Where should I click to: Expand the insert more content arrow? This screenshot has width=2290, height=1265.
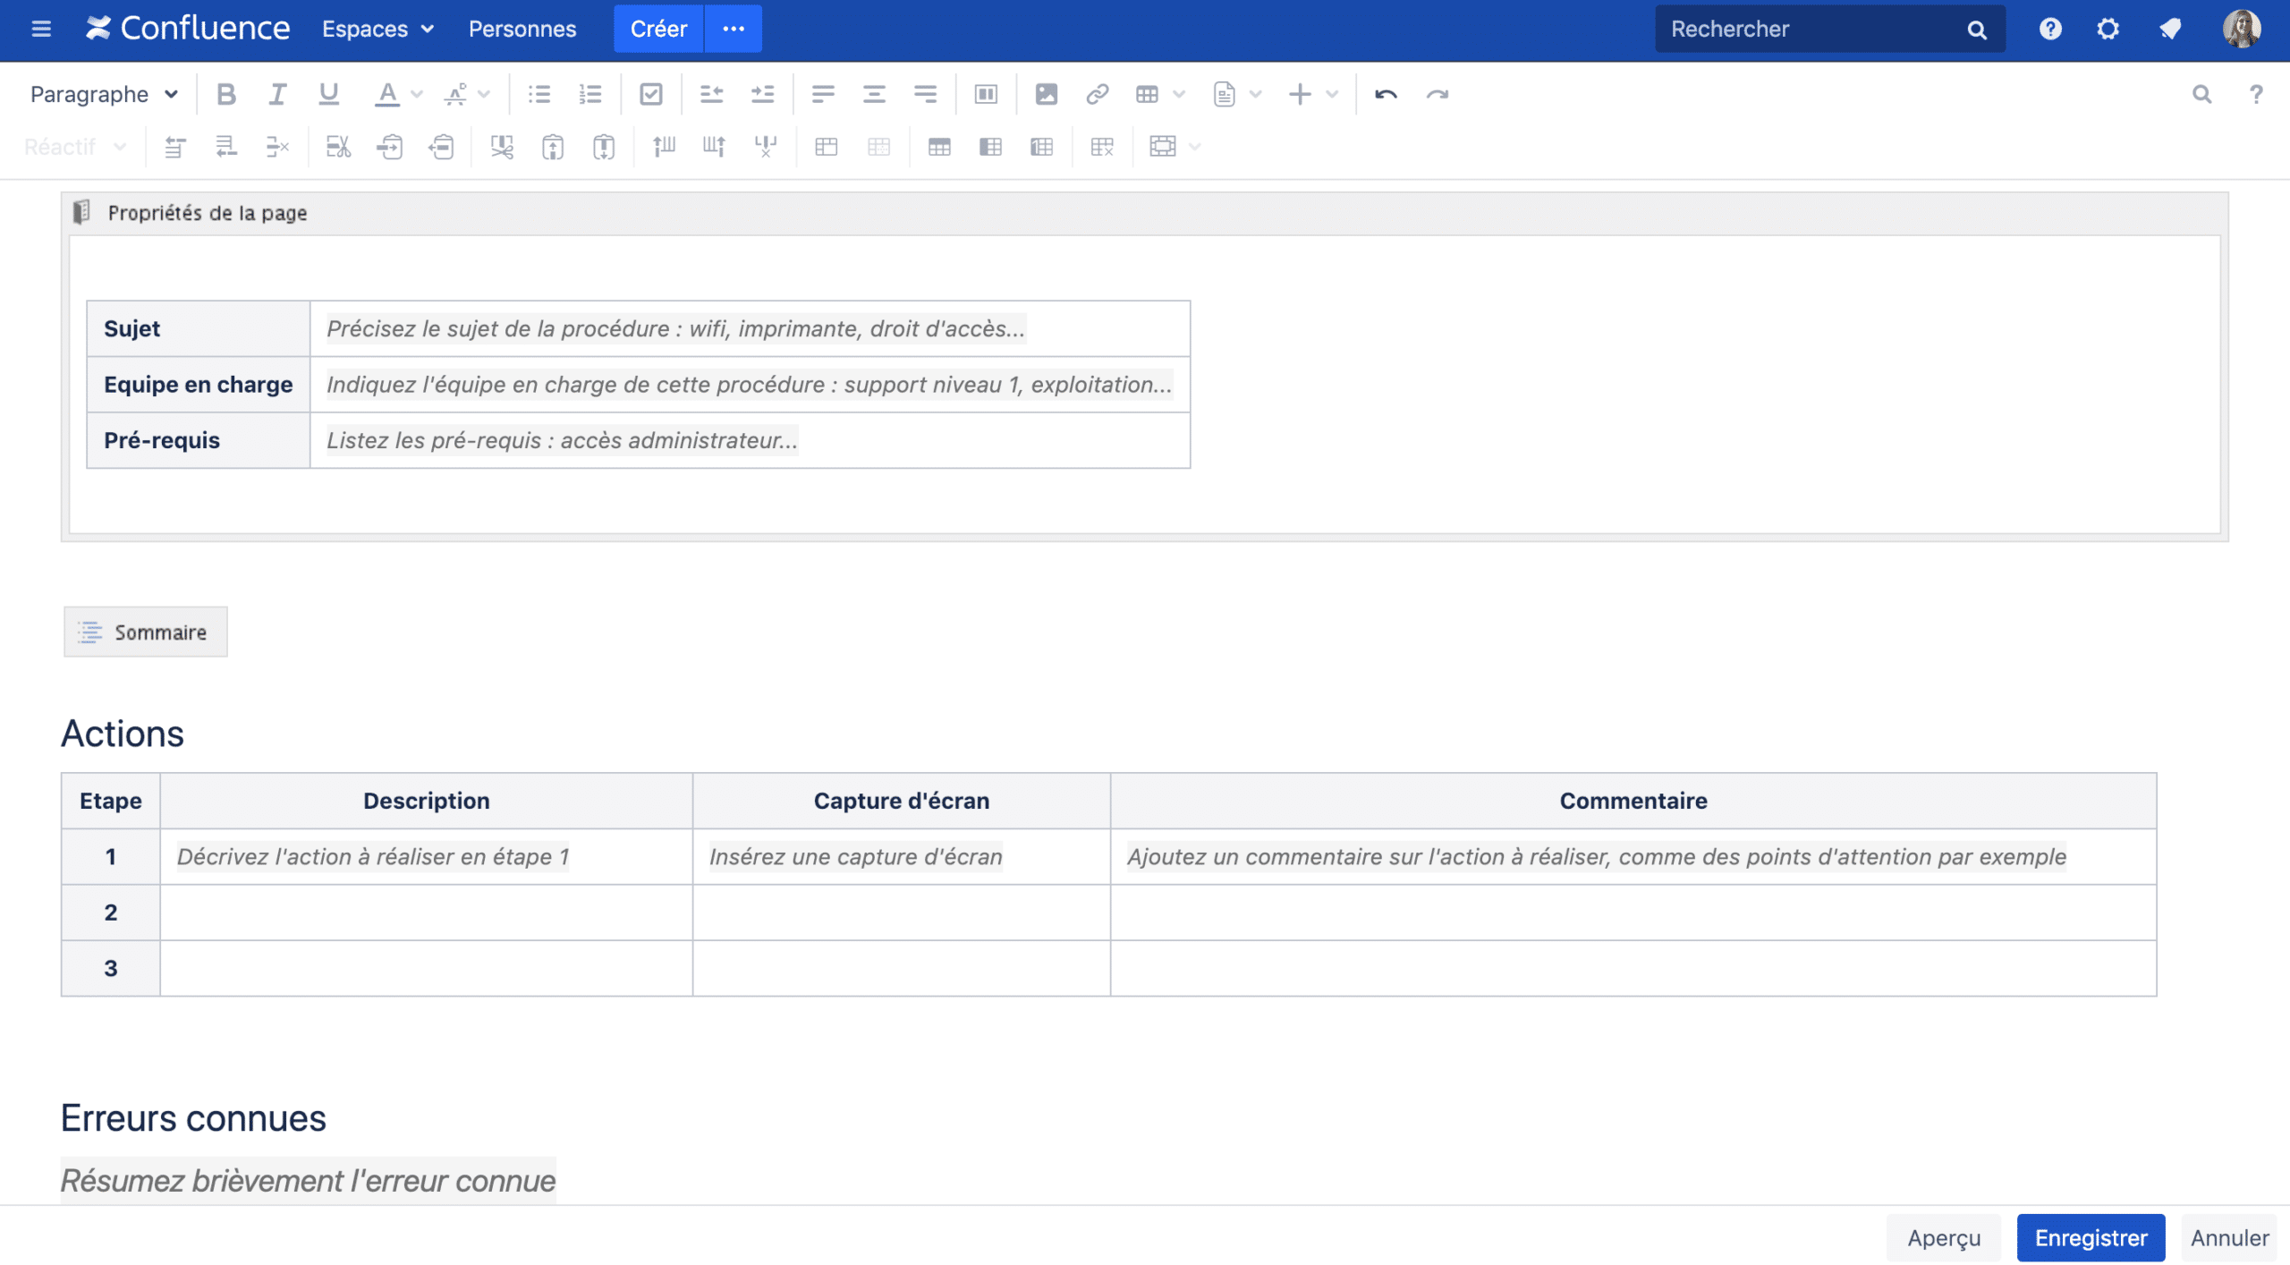(1333, 94)
